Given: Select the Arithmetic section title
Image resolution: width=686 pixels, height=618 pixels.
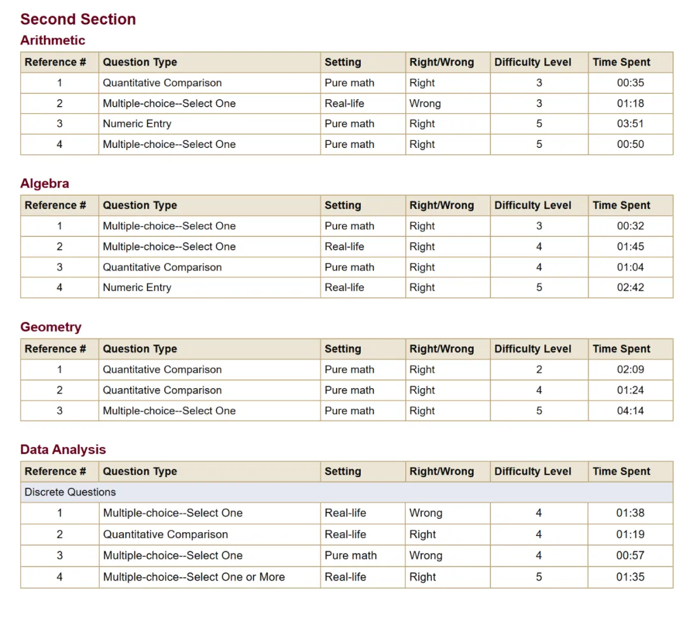Looking at the screenshot, I should pyautogui.click(x=53, y=41).
